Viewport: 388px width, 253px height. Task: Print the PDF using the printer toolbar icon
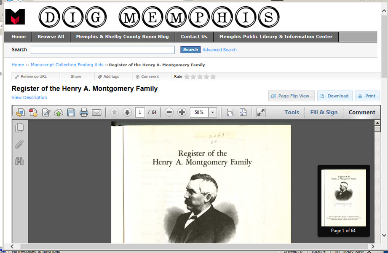click(84, 113)
